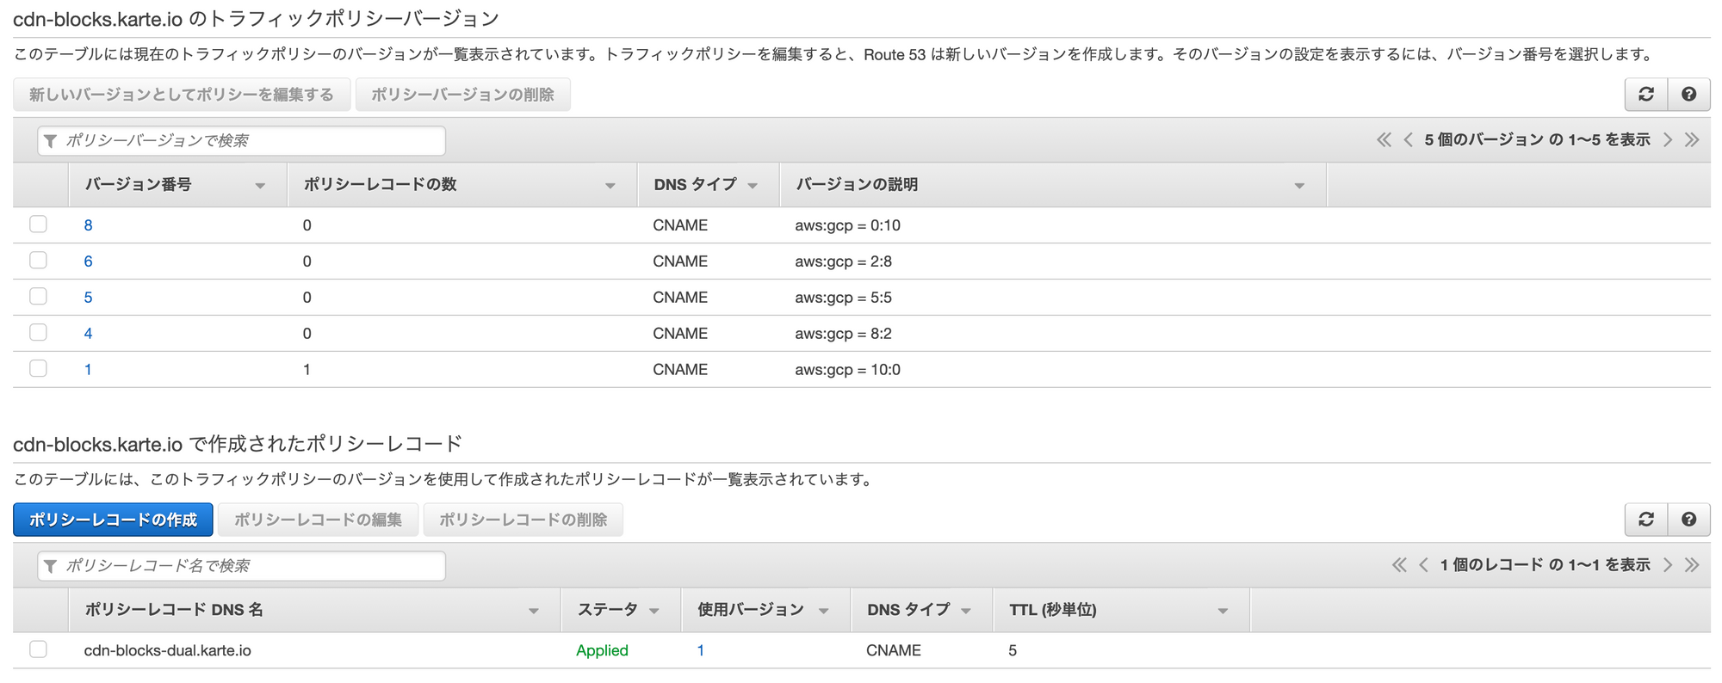
Task: Jump to first page of policy records
Action: [x=1399, y=565]
